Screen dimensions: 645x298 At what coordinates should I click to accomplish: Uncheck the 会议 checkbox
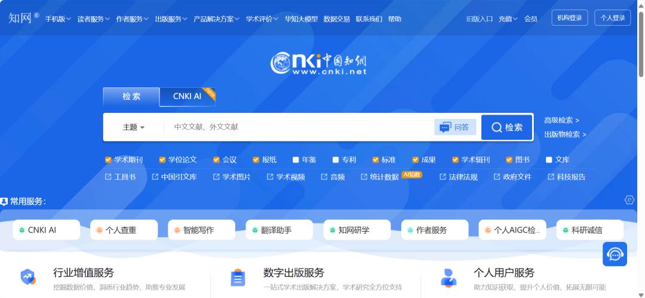point(216,159)
